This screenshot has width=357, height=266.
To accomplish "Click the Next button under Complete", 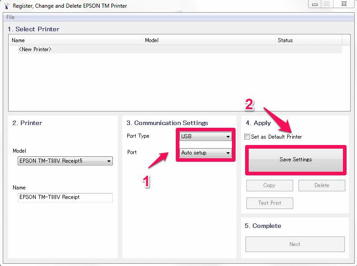I will click(295, 244).
